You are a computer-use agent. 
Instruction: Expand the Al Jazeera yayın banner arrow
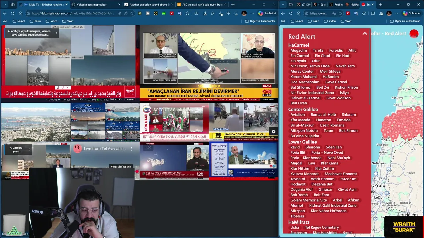[x=29, y=149]
